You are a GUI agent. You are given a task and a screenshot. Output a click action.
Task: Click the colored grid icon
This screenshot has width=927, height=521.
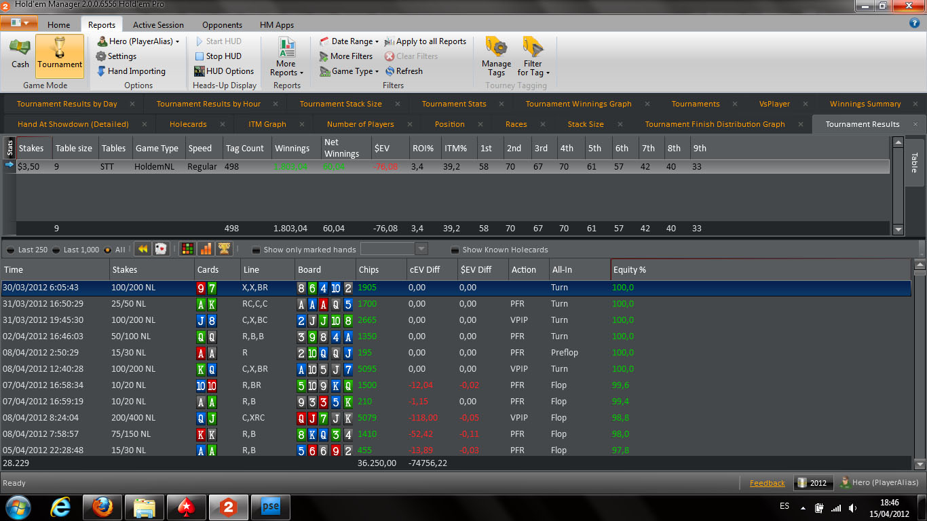pyautogui.click(x=187, y=249)
